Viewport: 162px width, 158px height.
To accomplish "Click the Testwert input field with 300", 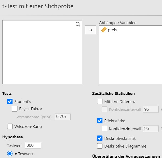I will tap(33, 145).
